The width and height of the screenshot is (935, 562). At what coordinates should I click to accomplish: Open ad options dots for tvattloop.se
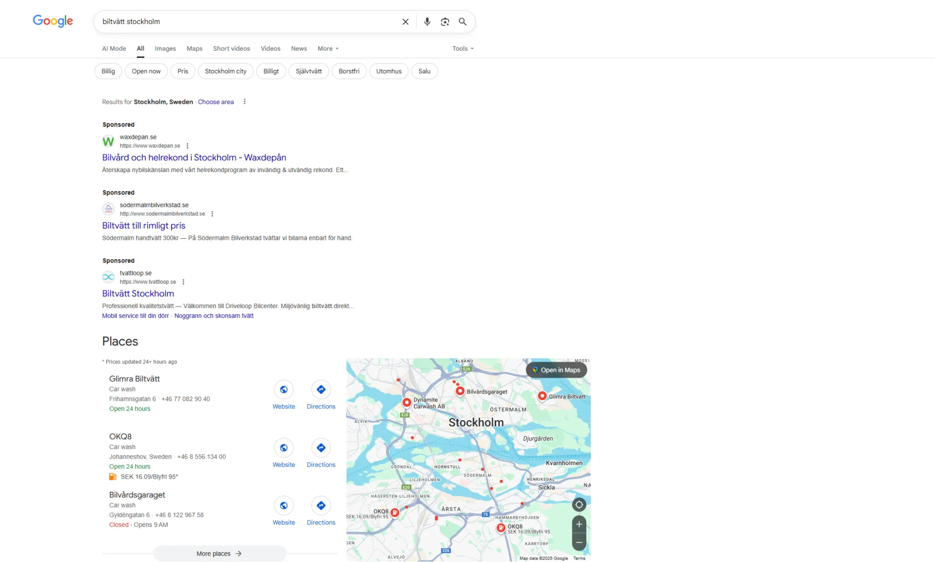[184, 282]
